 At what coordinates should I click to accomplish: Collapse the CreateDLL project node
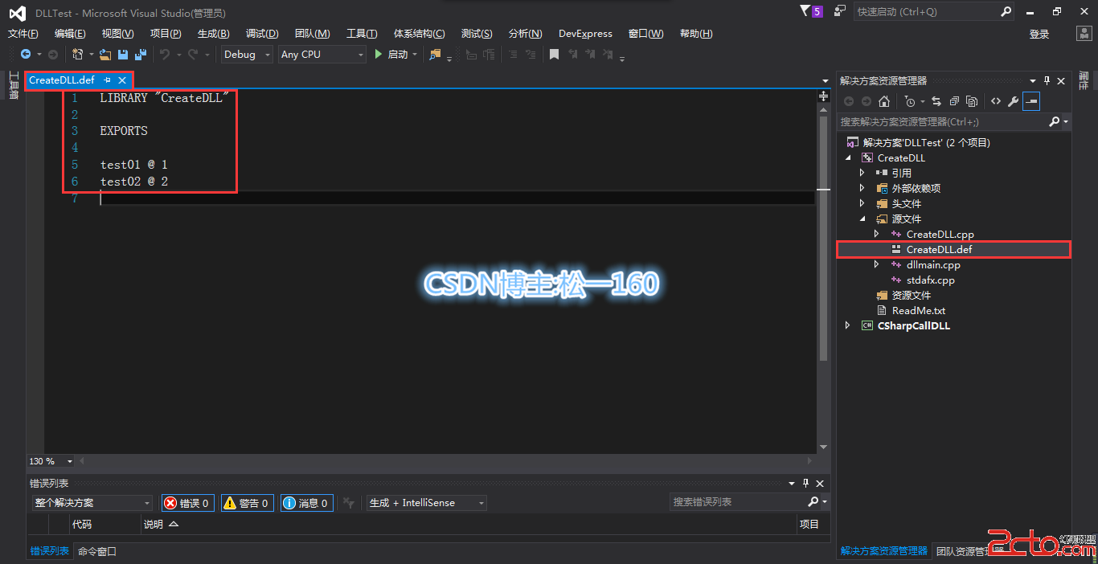pos(848,158)
